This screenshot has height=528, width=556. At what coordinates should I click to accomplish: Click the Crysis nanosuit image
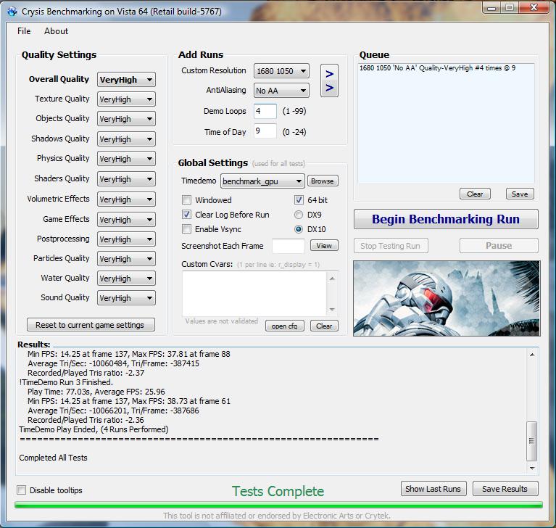447,298
